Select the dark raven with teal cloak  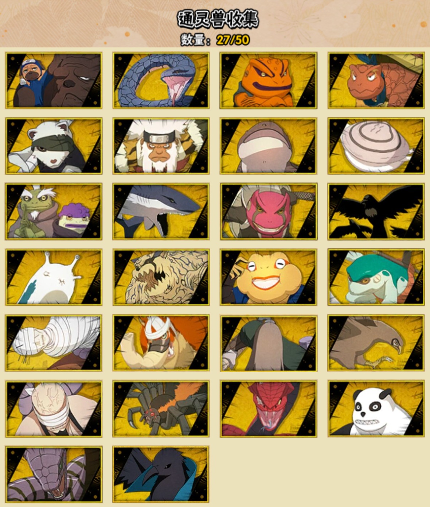161,474
